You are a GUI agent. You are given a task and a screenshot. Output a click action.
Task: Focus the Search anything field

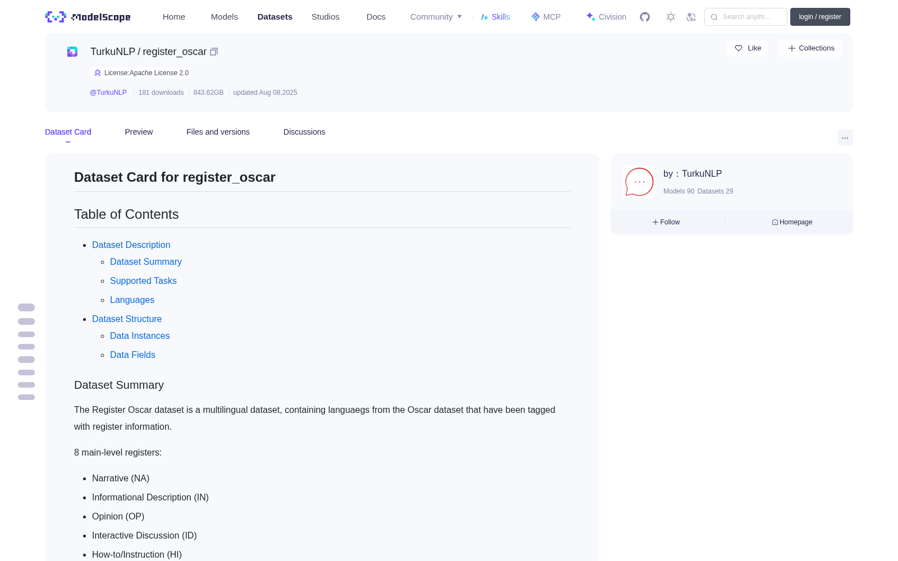click(746, 17)
